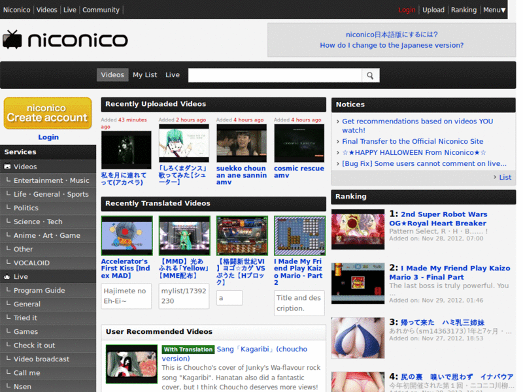
Task: Select the Live search tab
Action: pyautogui.click(x=173, y=75)
